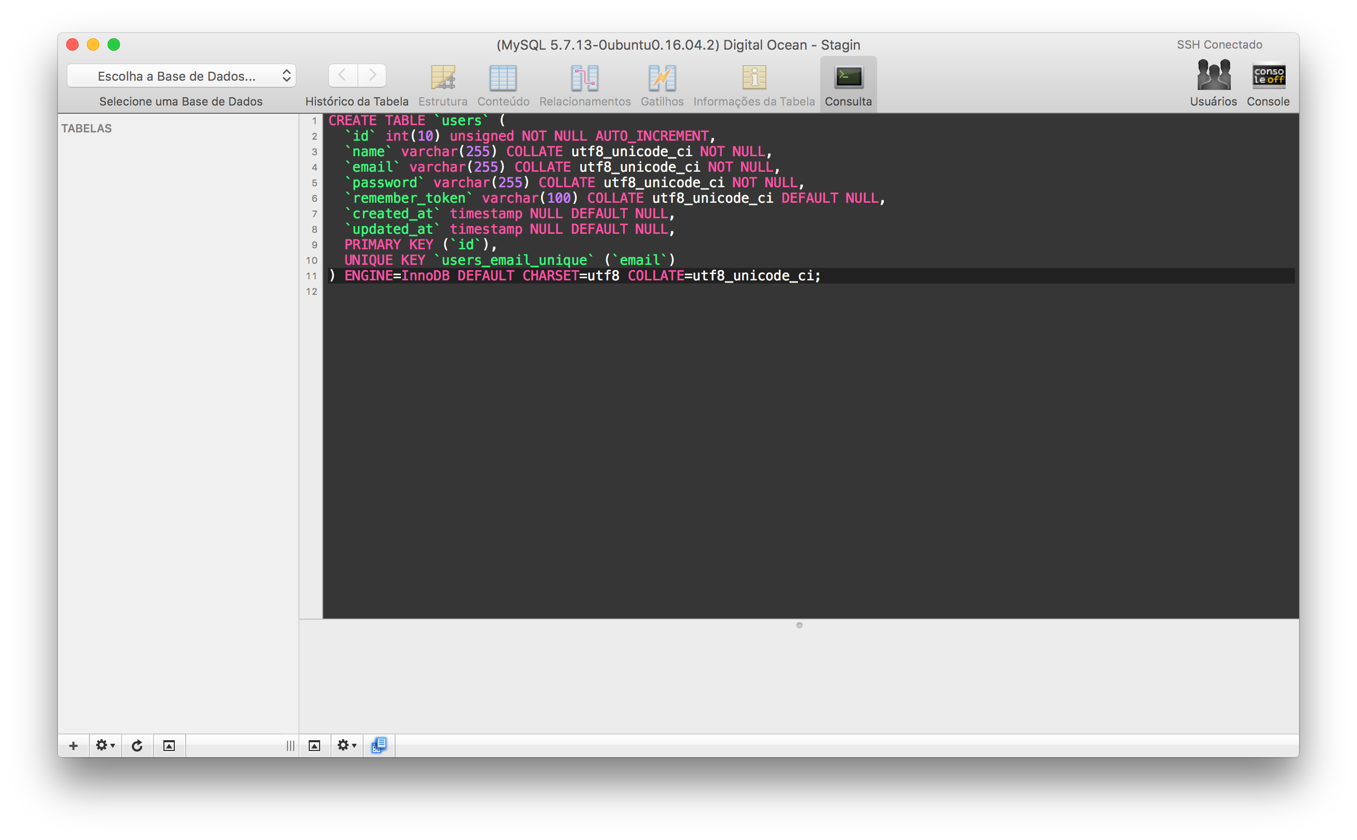The image size is (1357, 840).
Task: Refresh the table list
Action: point(137,745)
